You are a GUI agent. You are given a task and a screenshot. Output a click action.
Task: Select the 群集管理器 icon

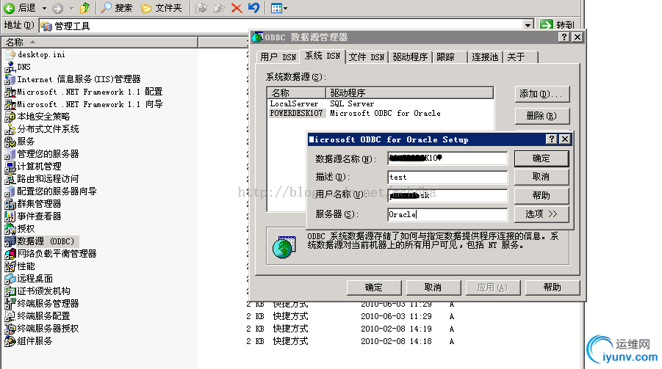[x=10, y=204]
